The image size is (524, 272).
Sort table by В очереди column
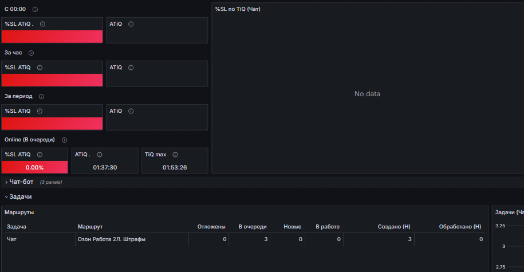point(253,227)
